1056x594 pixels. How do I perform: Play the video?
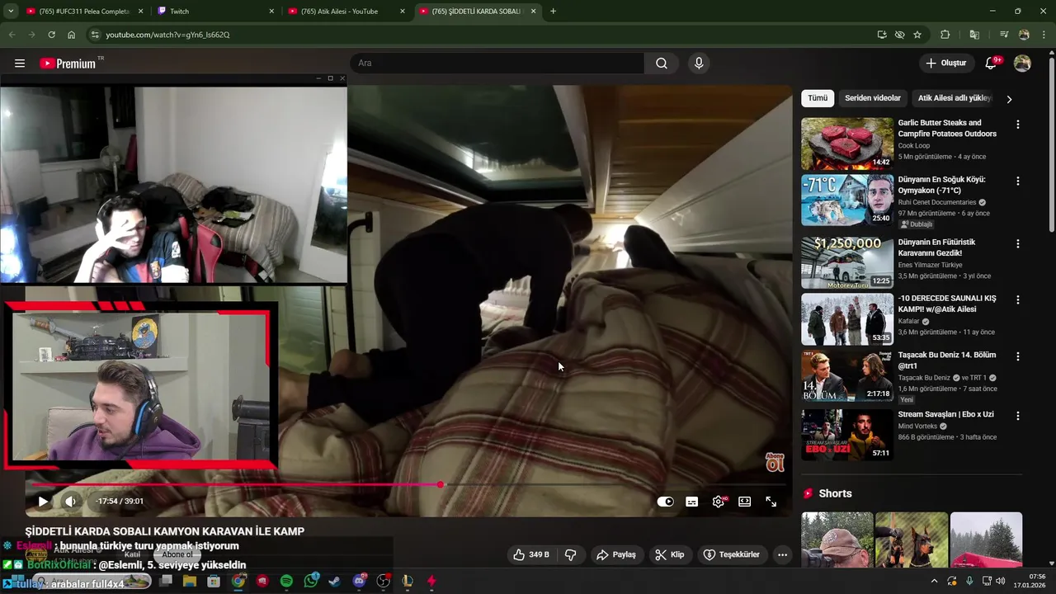coord(43,501)
